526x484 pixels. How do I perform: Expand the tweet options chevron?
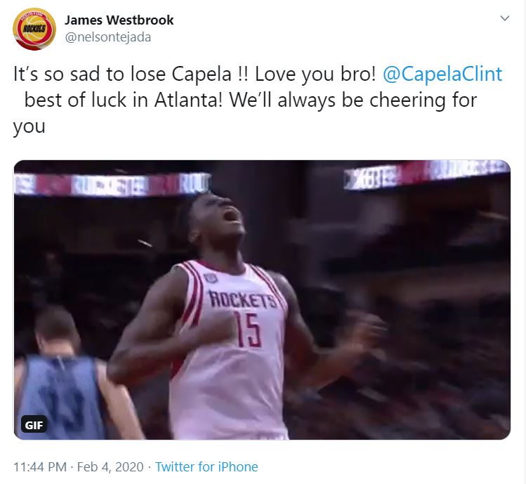pyautogui.click(x=505, y=18)
